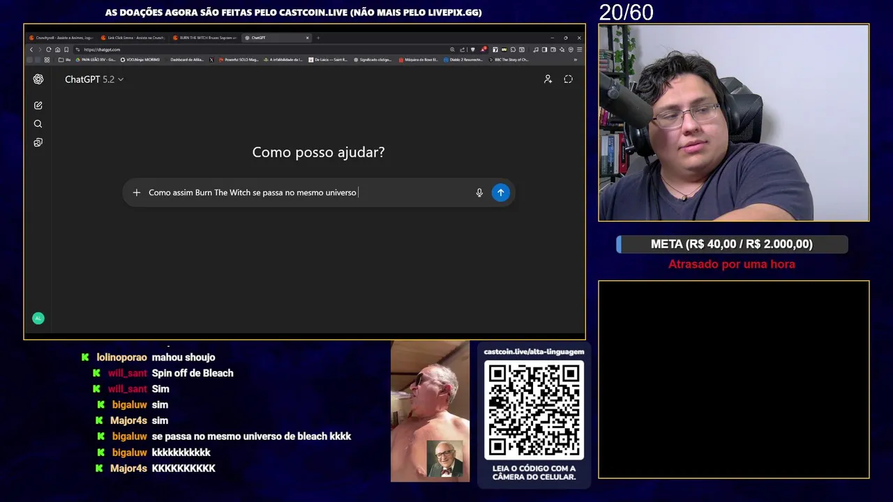Image resolution: width=893 pixels, height=502 pixels.
Task: Click the chat message 'Spin off de Bleach'
Action: pos(193,373)
